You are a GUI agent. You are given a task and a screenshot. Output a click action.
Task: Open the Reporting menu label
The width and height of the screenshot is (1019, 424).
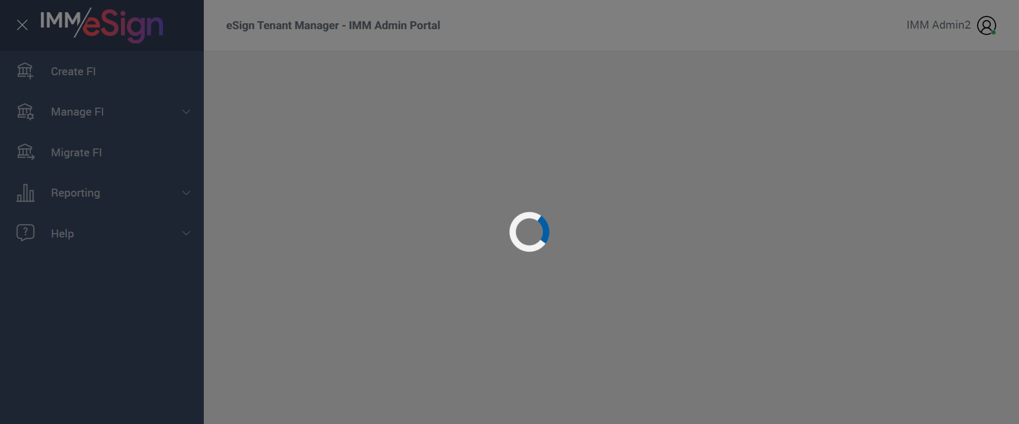75,193
